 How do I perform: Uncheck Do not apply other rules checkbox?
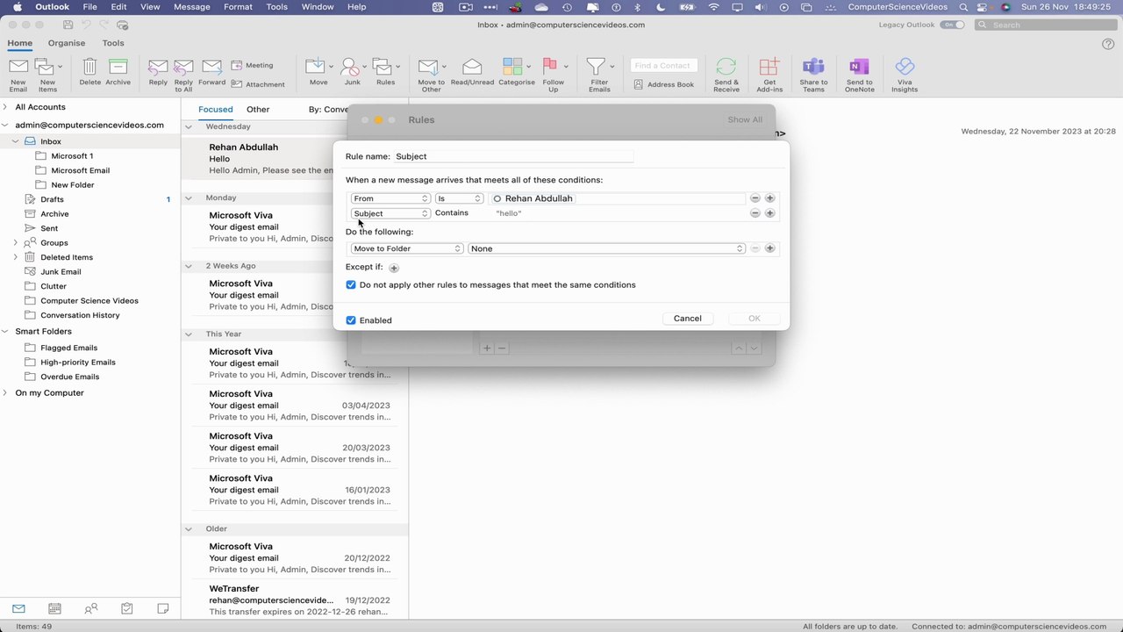[x=351, y=285]
